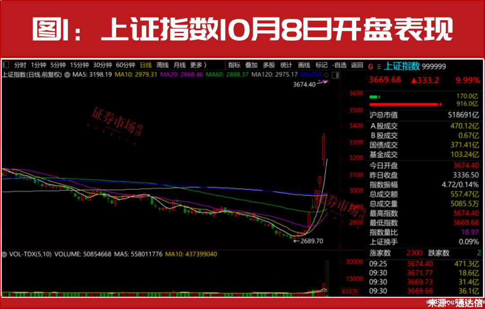Switch to 周线 weekly chart
Image resolution: width=485 pixels, height=309 pixels.
163,65
